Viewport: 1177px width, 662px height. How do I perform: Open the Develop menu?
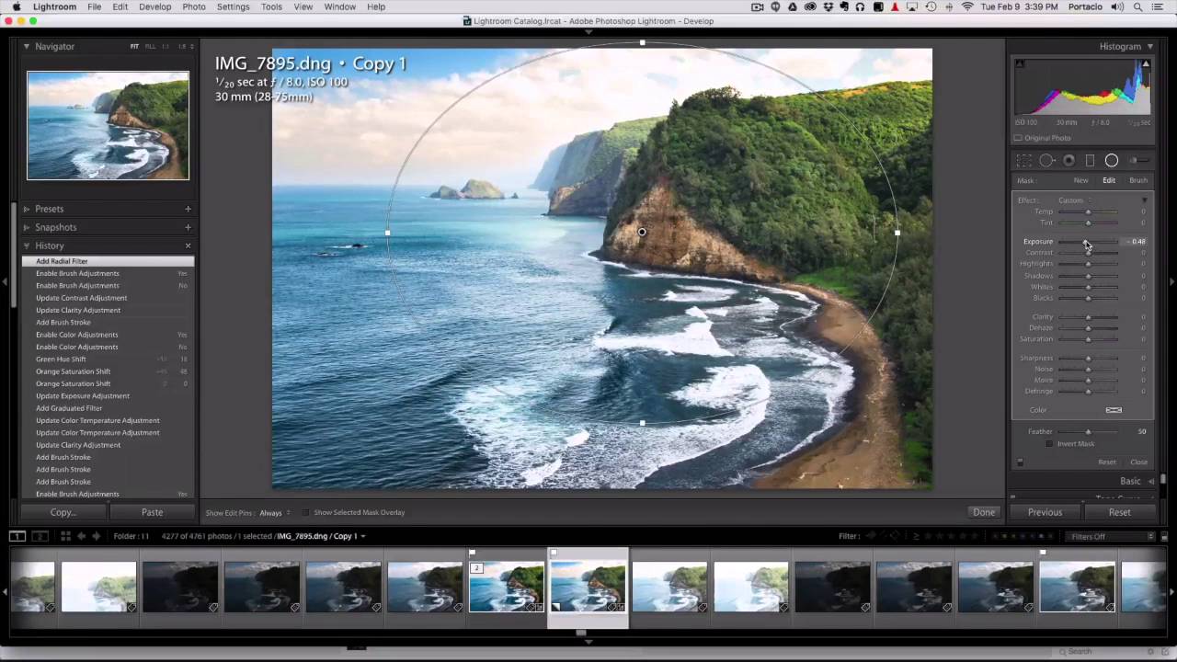coord(154,6)
